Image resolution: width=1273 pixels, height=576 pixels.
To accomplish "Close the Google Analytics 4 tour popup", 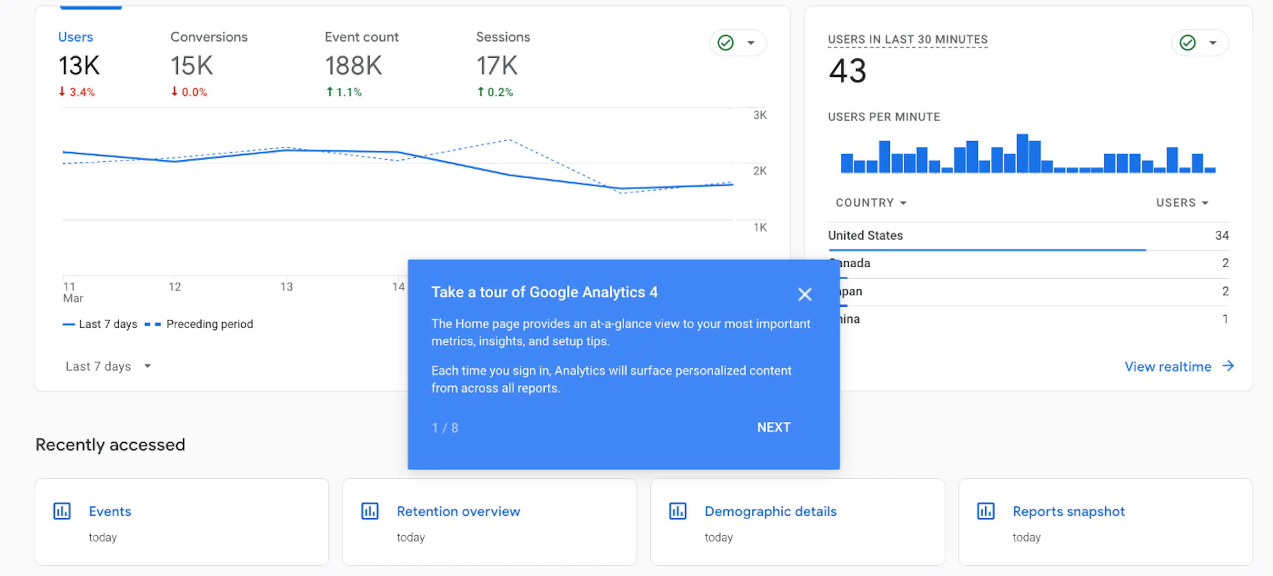I will (x=805, y=294).
